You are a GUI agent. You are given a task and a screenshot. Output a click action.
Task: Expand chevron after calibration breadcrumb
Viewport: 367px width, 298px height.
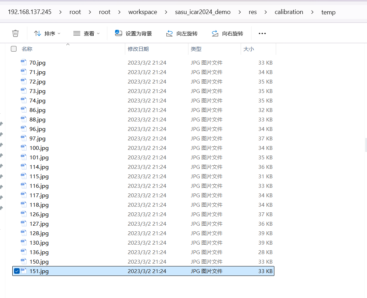click(312, 12)
